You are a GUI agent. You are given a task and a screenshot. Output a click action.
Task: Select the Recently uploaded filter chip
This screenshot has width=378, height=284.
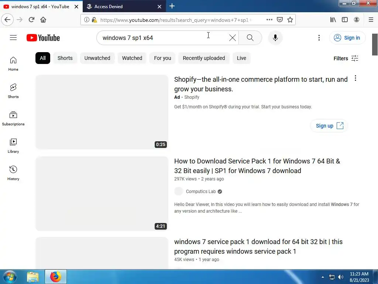tap(204, 58)
